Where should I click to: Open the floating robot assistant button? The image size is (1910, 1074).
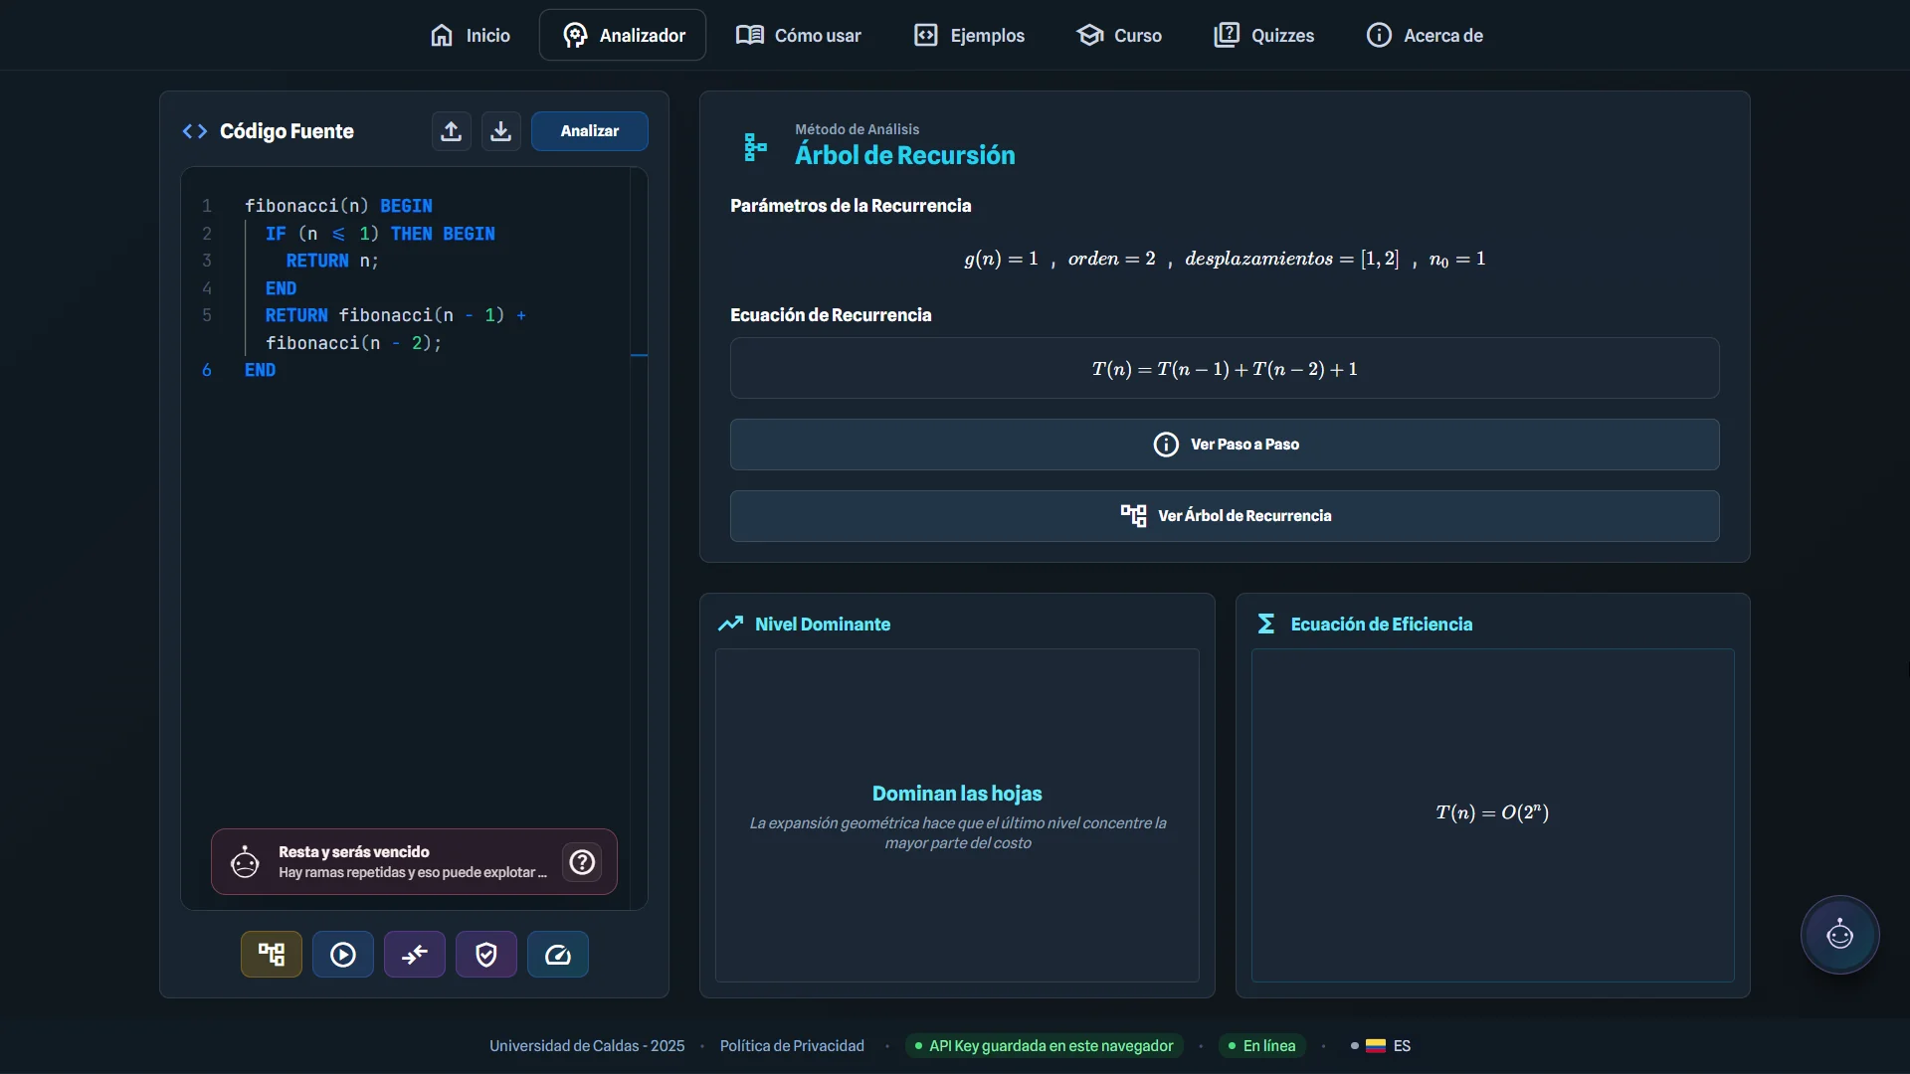pos(1840,935)
